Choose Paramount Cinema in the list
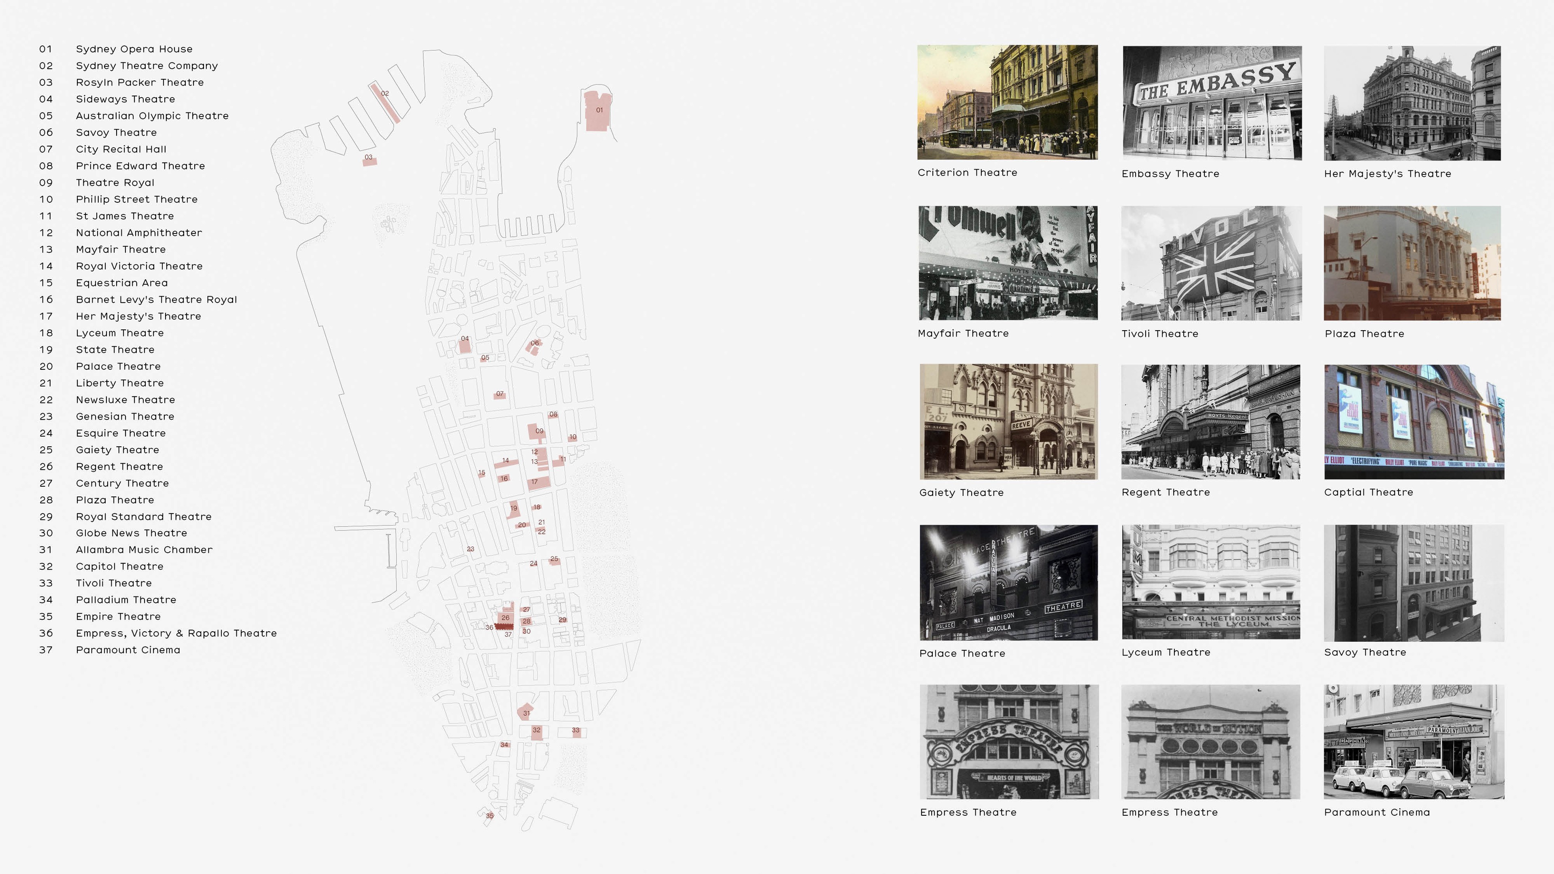This screenshot has height=874, width=1554. click(128, 649)
